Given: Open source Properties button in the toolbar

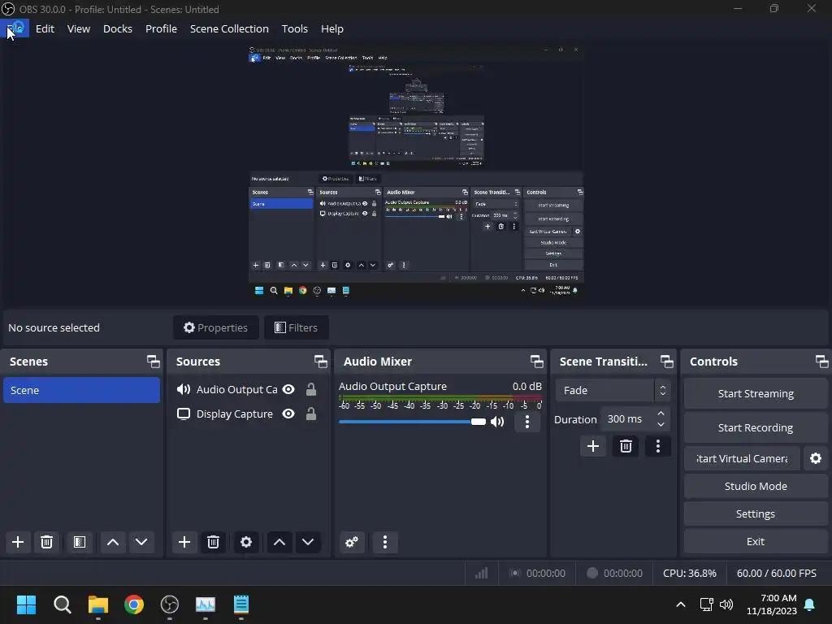Looking at the screenshot, I should [216, 327].
